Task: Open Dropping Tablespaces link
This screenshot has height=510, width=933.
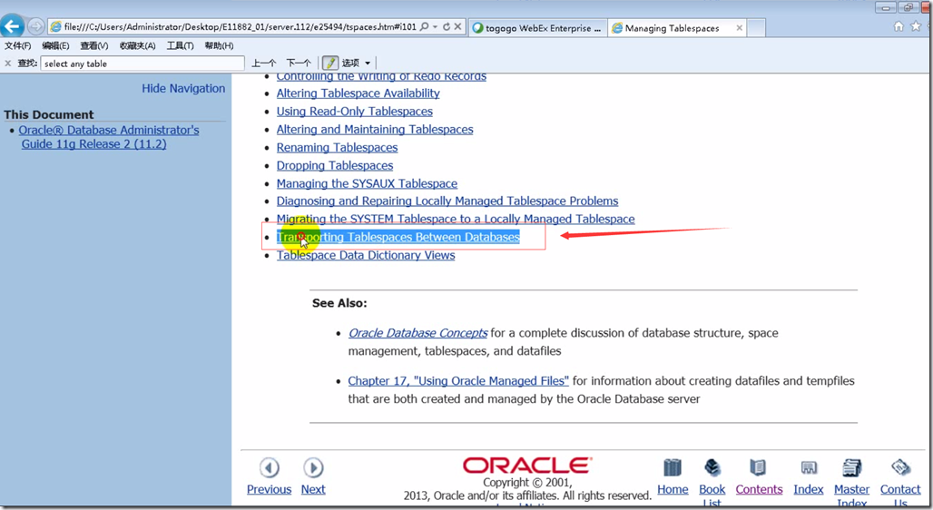Action: (x=334, y=165)
